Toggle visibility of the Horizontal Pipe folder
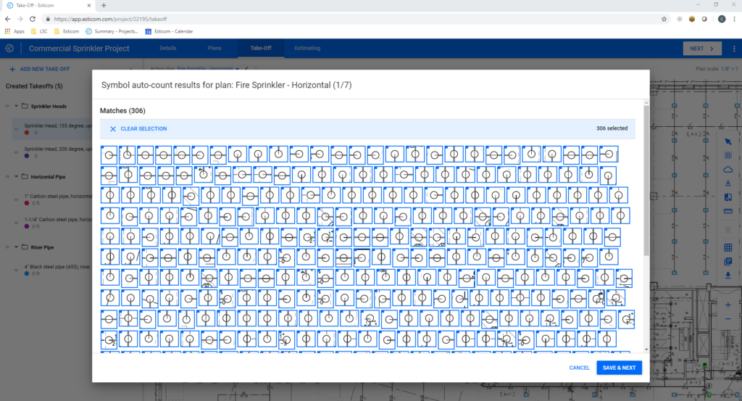The width and height of the screenshot is (742, 401). click(6, 177)
